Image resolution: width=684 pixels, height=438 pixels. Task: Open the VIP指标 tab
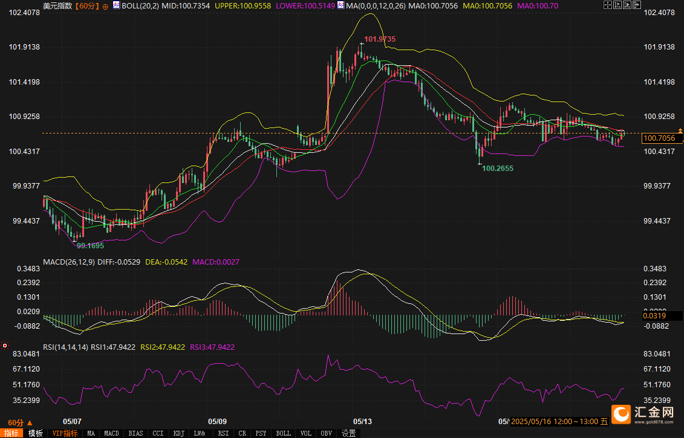coord(65,433)
